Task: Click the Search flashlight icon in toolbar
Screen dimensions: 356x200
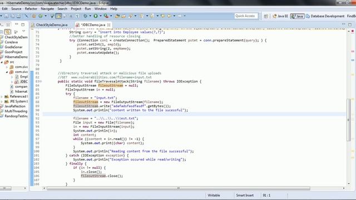Action: coord(130,16)
